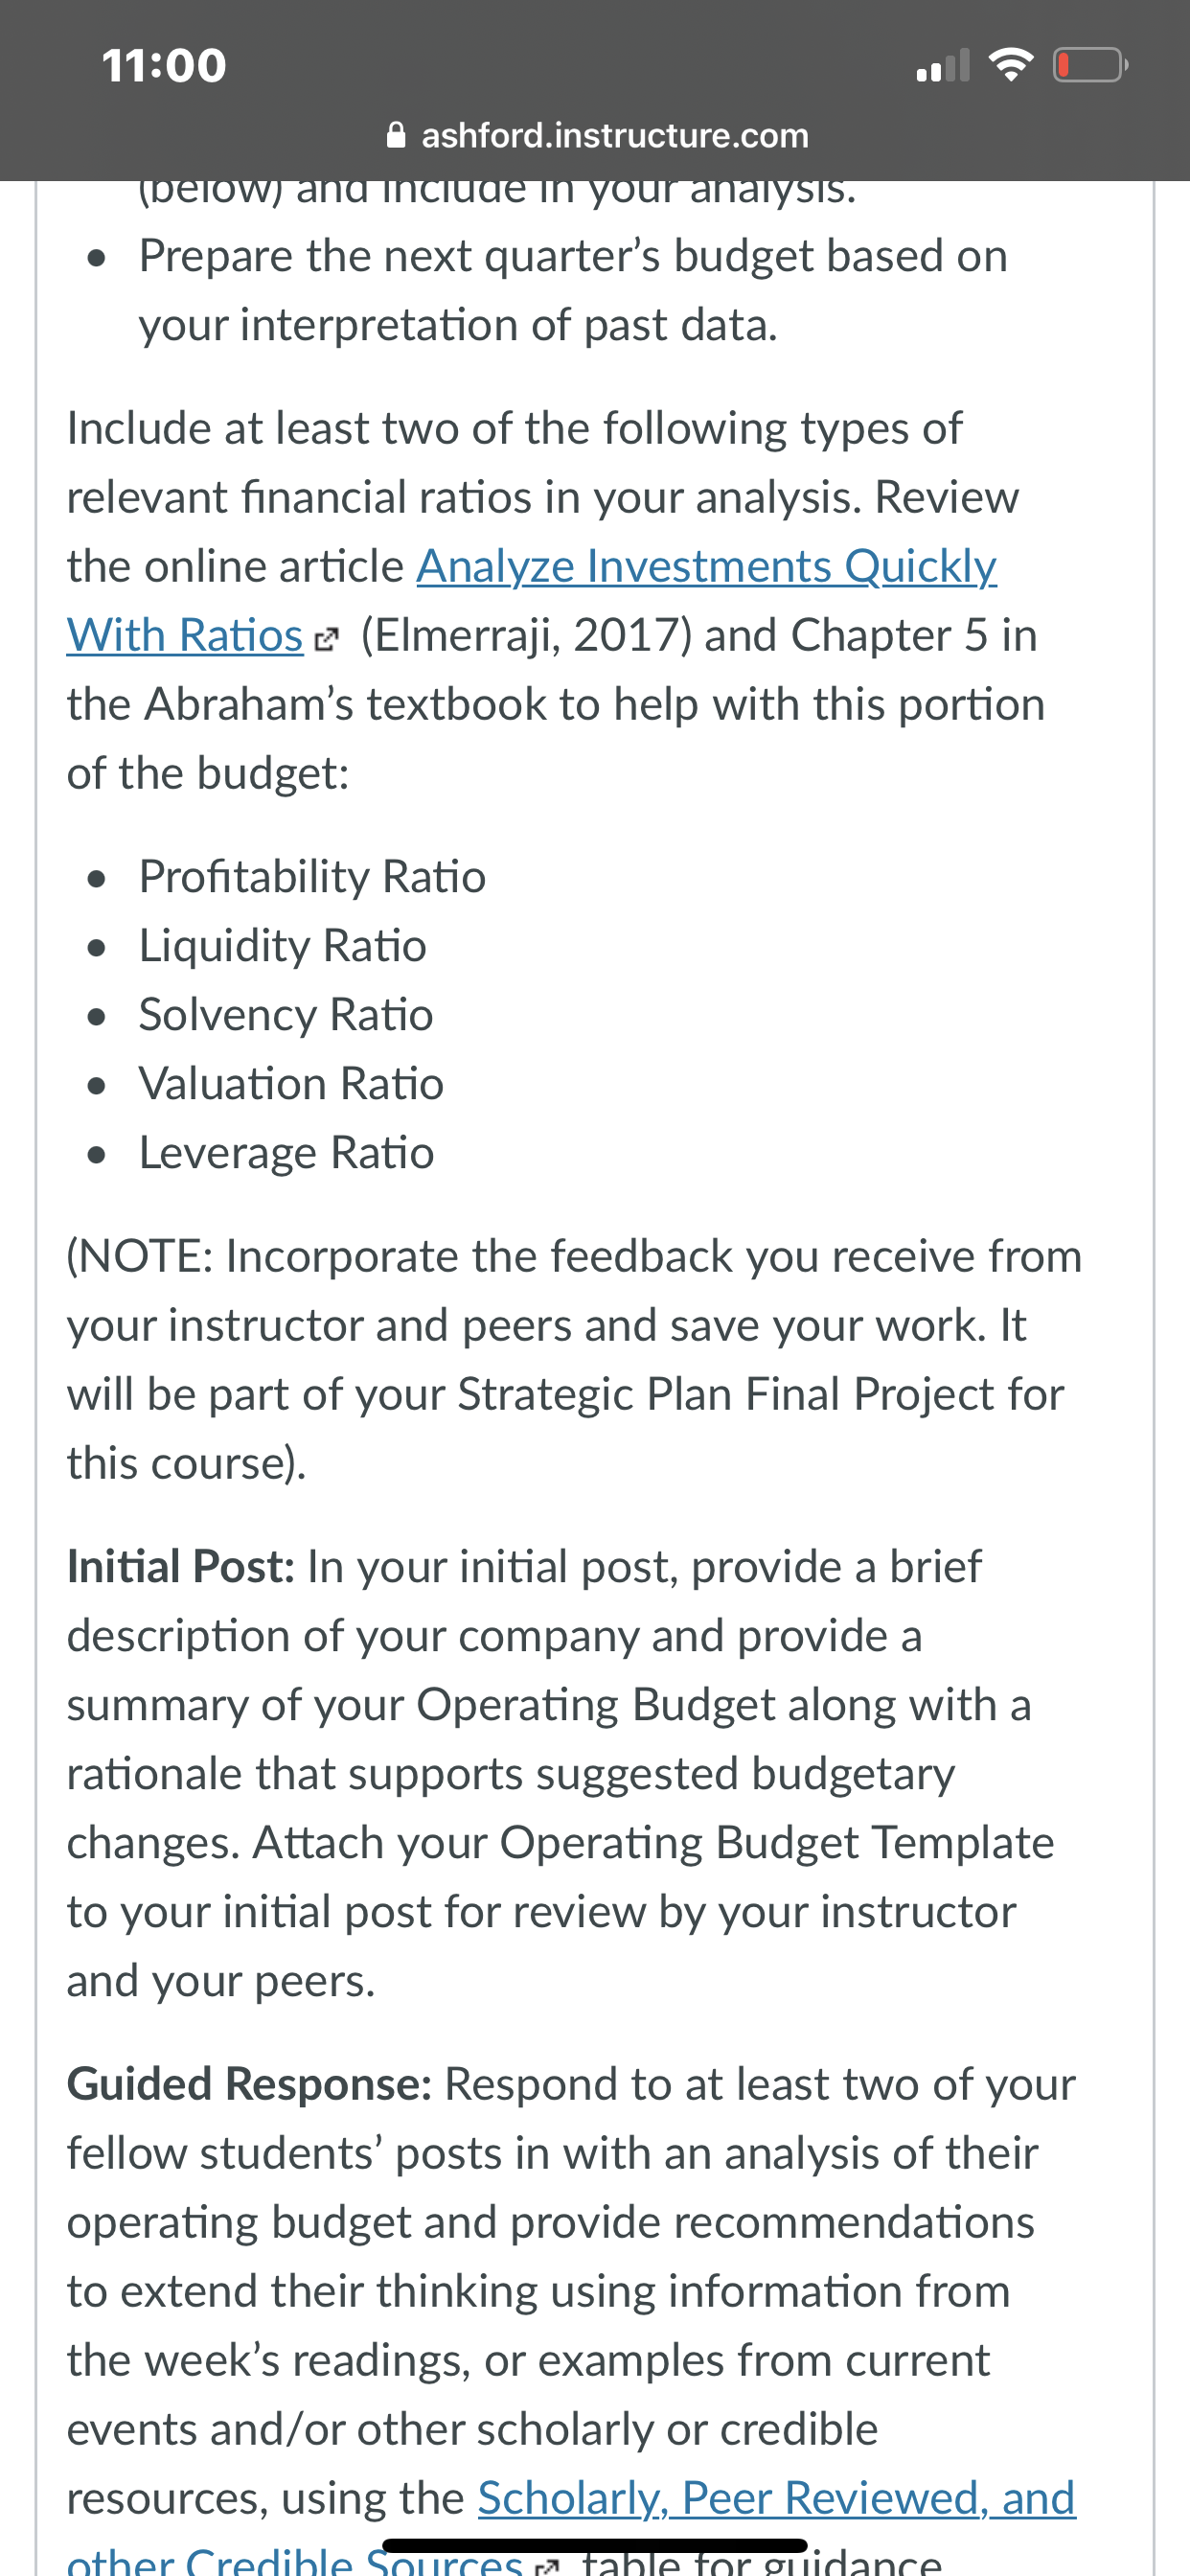Tap the Wi-Fi signal icon
This screenshot has width=1190, height=2576.
tap(1010, 66)
